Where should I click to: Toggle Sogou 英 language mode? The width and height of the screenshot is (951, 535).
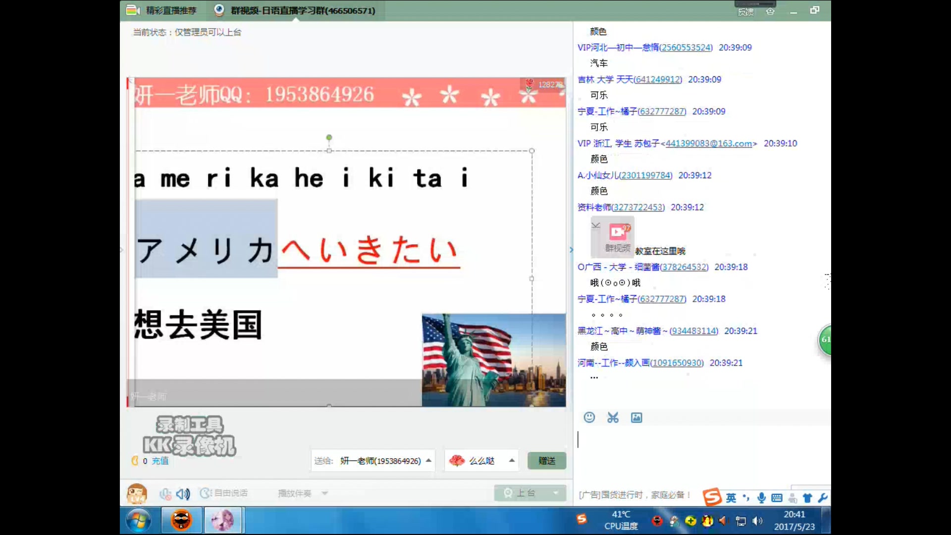731,498
